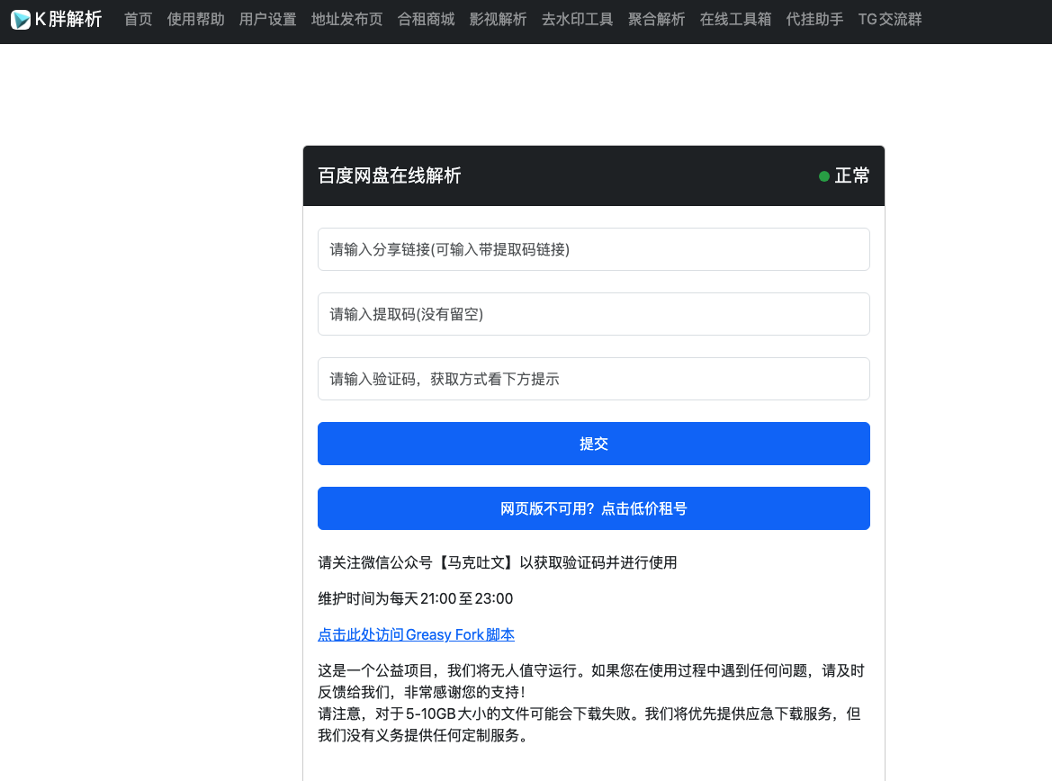Open the 首页 nav item

click(139, 20)
